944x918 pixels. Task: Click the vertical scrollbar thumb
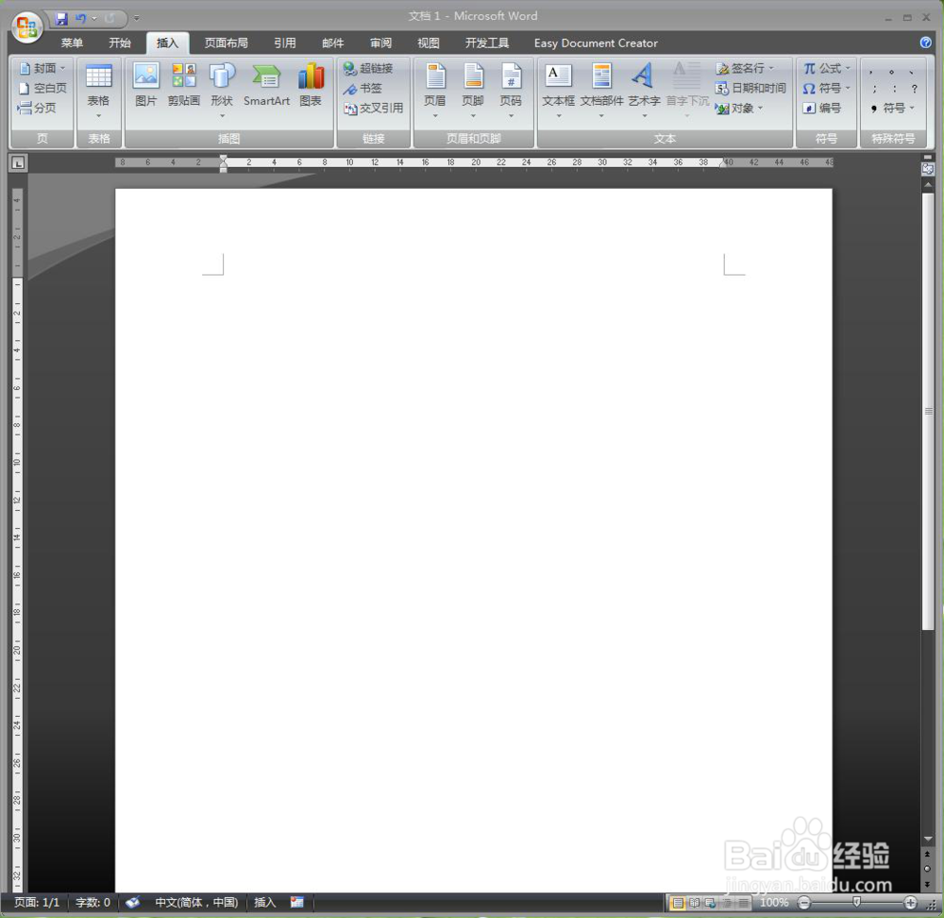pos(928,412)
